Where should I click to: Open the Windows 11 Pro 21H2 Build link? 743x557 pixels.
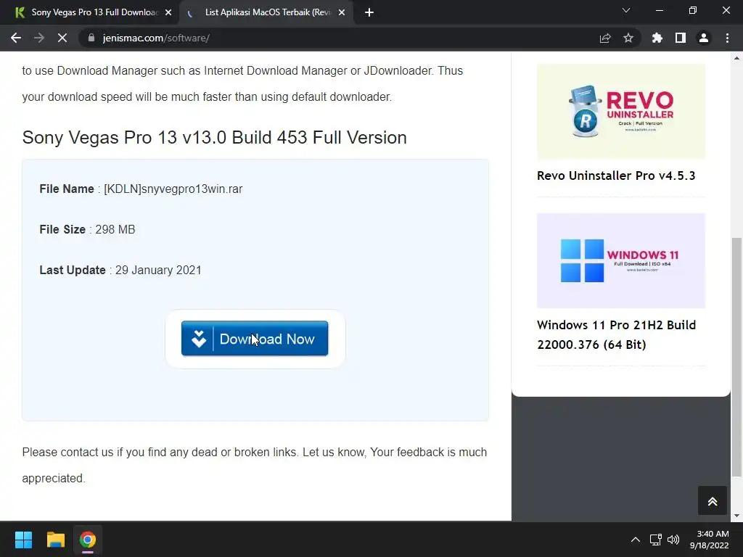[x=616, y=335]
